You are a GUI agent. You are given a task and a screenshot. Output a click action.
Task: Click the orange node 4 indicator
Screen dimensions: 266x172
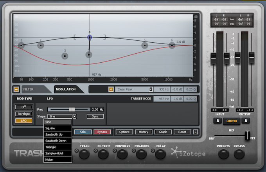[x=111, y=89]
